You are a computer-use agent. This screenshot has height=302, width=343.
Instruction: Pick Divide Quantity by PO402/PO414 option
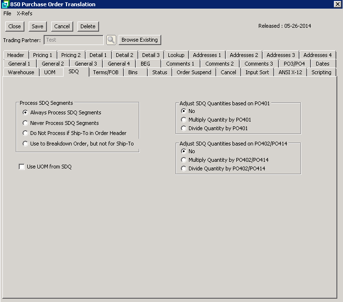(184, 168)
